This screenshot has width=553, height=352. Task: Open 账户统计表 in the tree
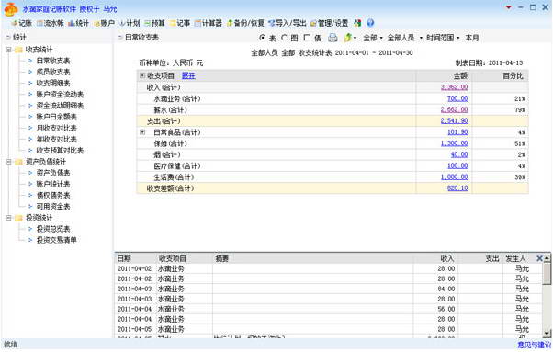[x=53, y=184]
